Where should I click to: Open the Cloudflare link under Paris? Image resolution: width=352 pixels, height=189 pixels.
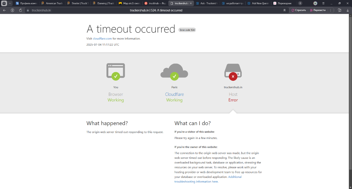174,94
